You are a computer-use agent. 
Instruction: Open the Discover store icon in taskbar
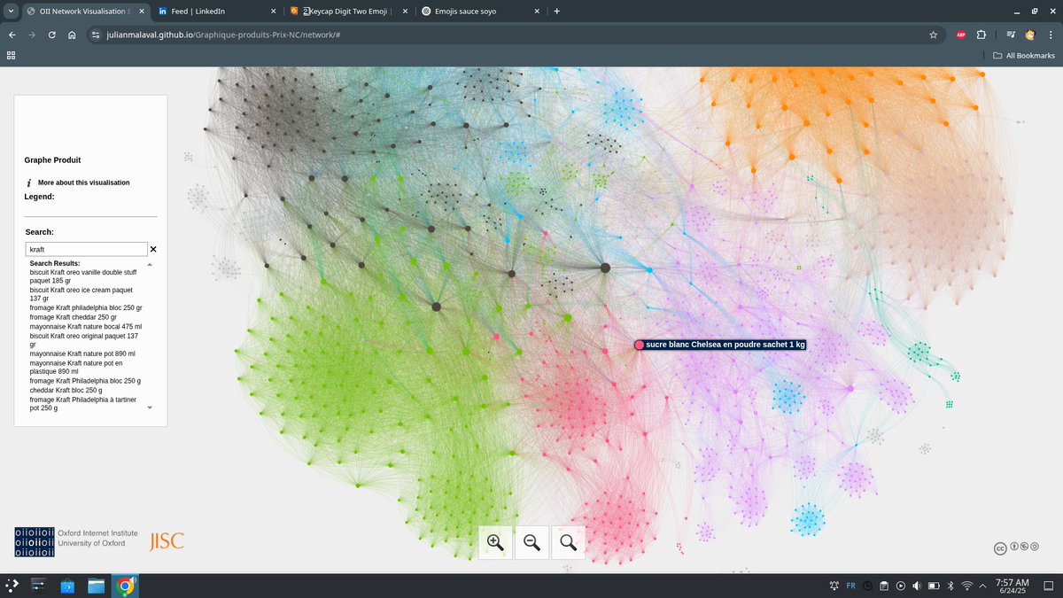(x=67, y=586)
